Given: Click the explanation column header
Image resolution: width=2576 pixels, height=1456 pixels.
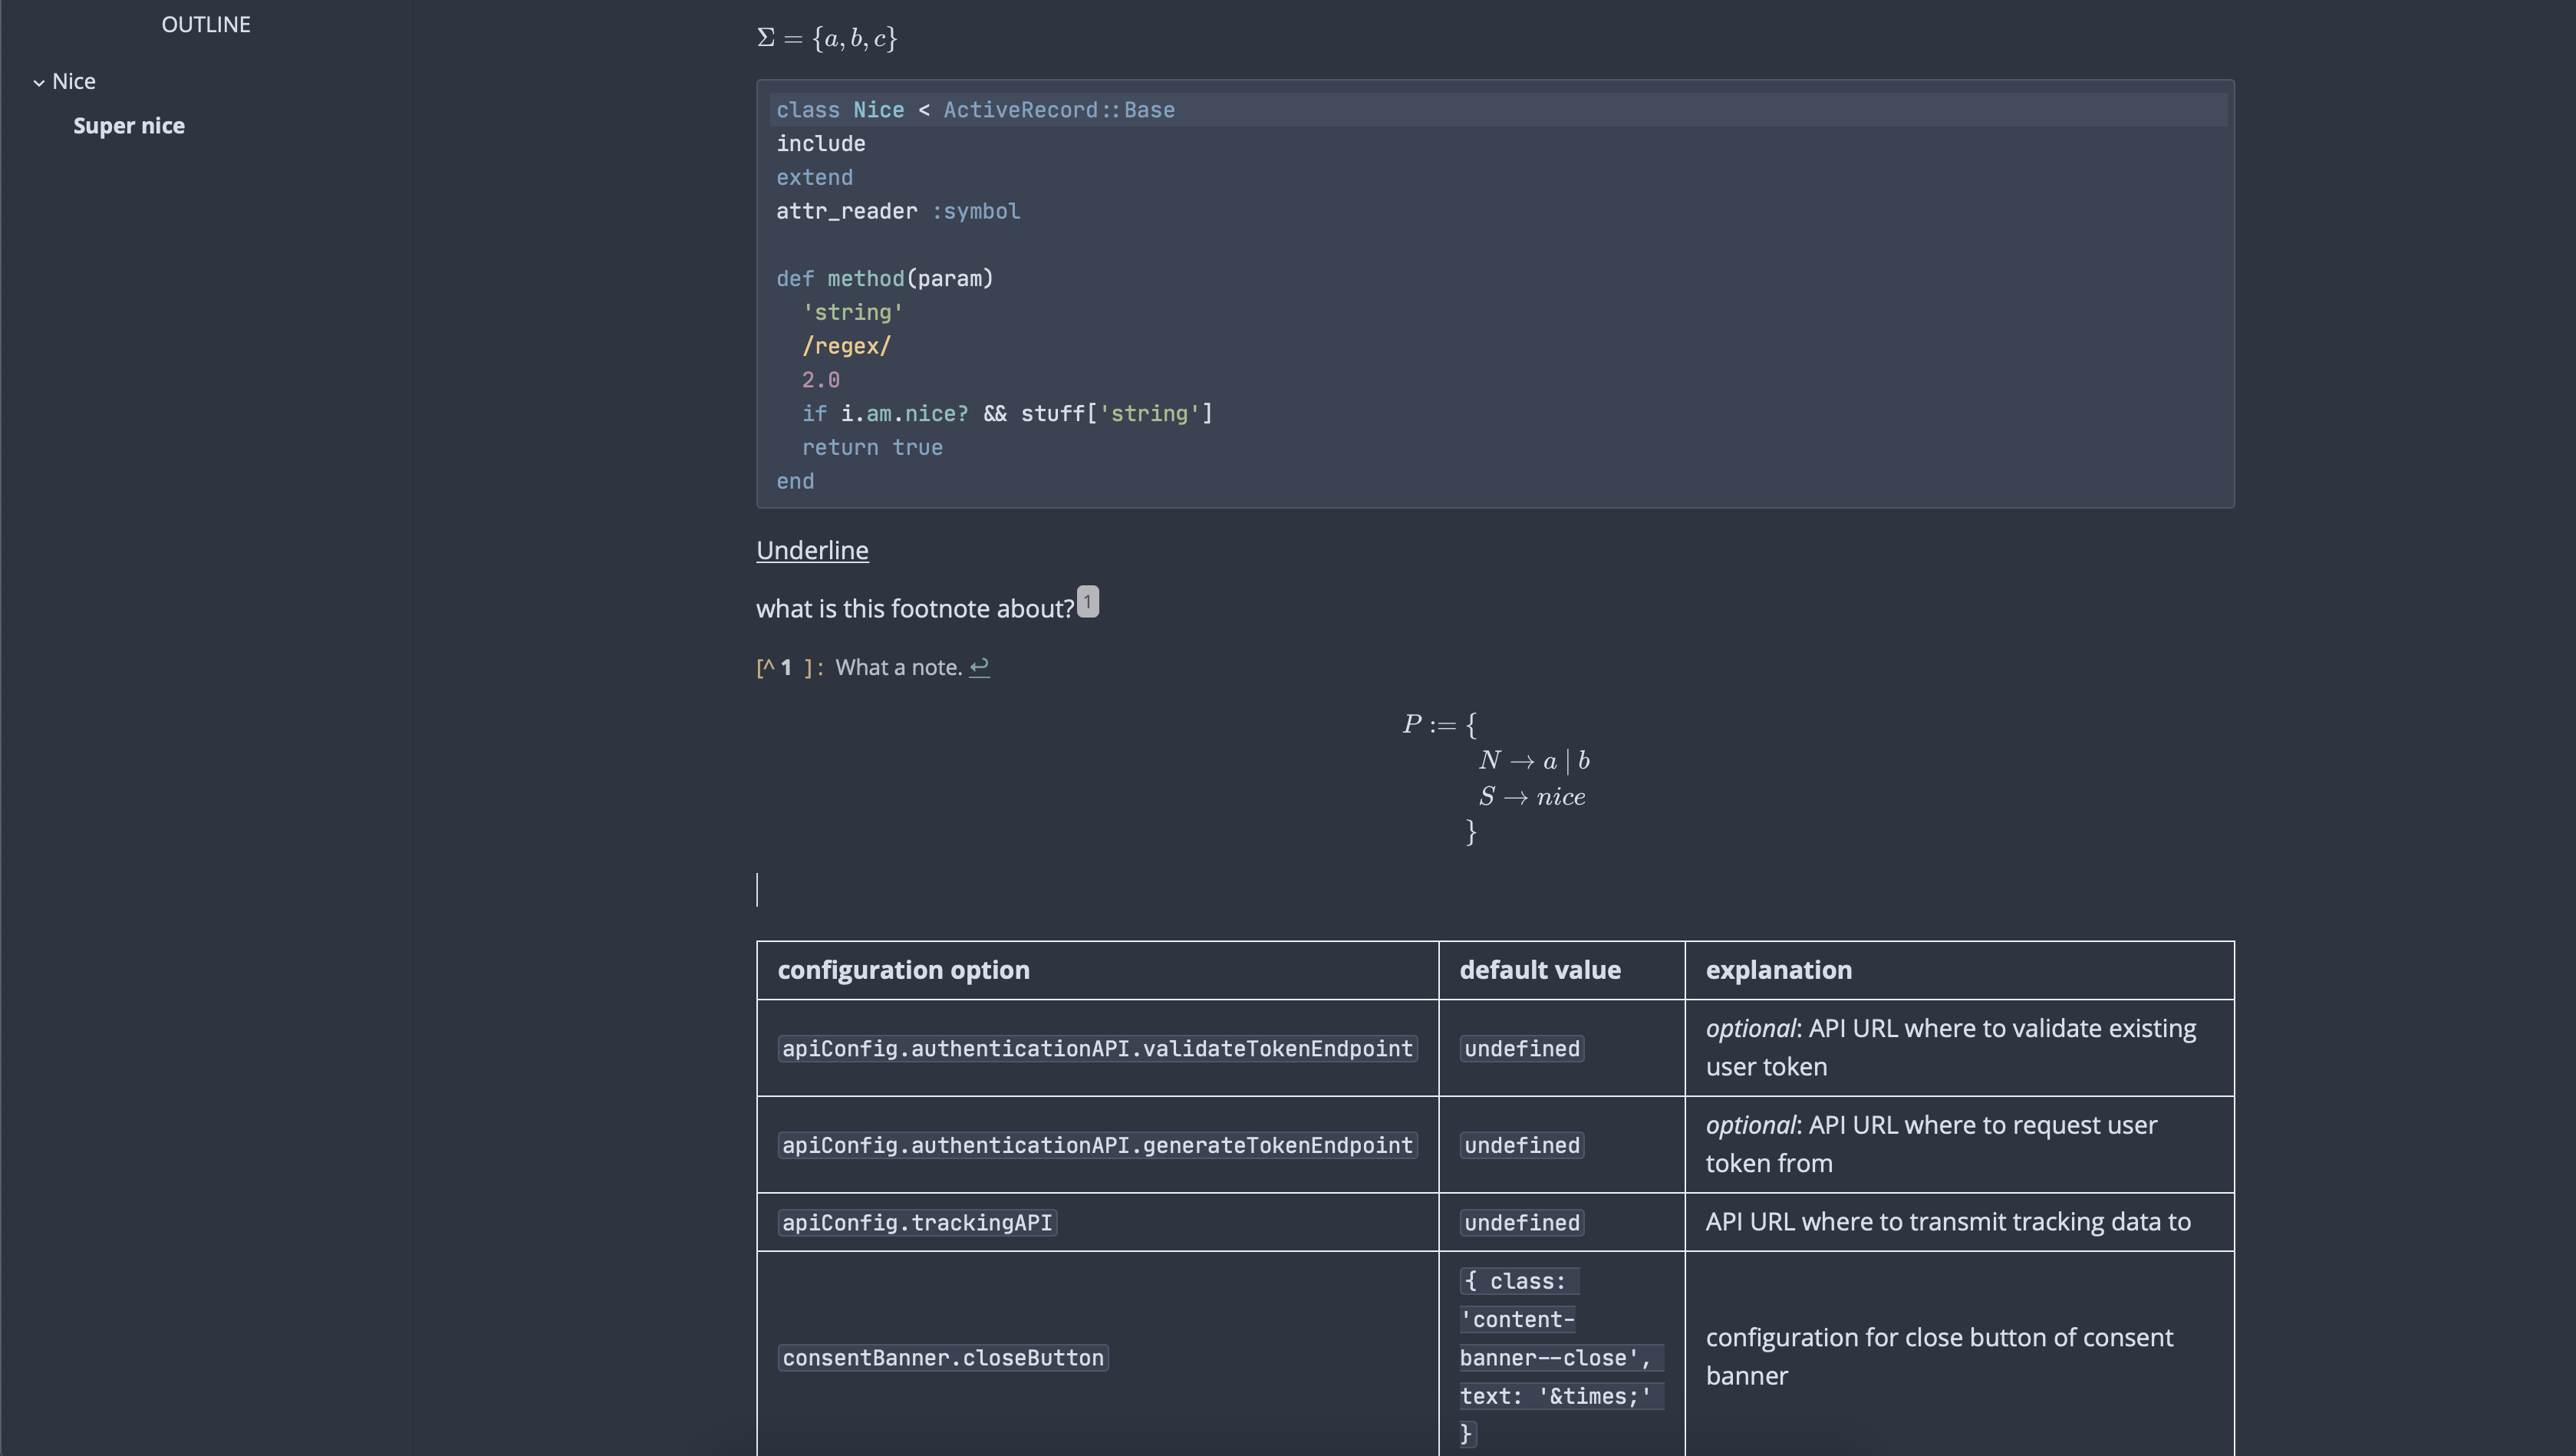Looking at the screenshot, I should [x=1778, y=970].
